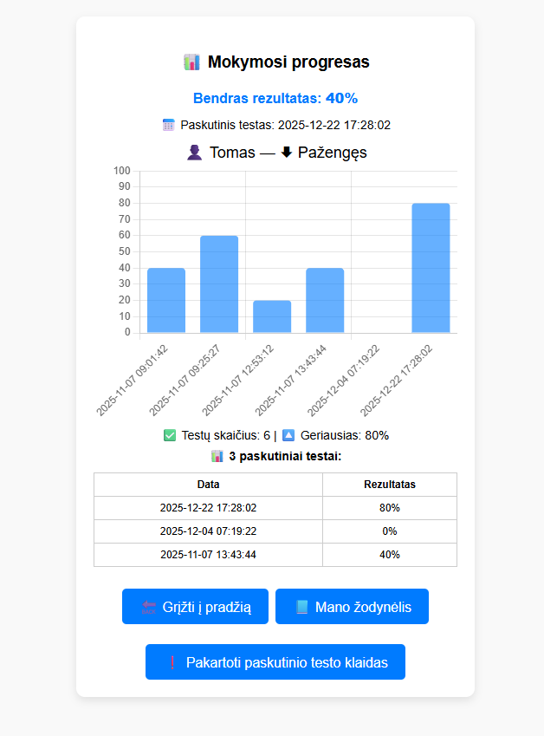The width and height of the screenshot is (544, 736).
Task: Go back with Grįžti į pradžią button
Action: [x=195, y=607]
